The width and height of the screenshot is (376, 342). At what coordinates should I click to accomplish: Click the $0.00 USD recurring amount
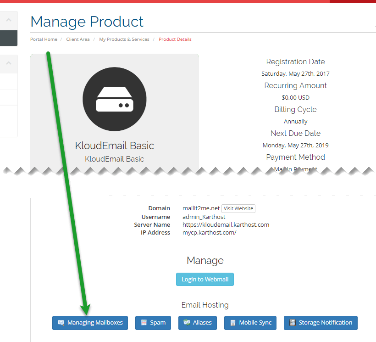pyautogui.click(x=295, y=97)
